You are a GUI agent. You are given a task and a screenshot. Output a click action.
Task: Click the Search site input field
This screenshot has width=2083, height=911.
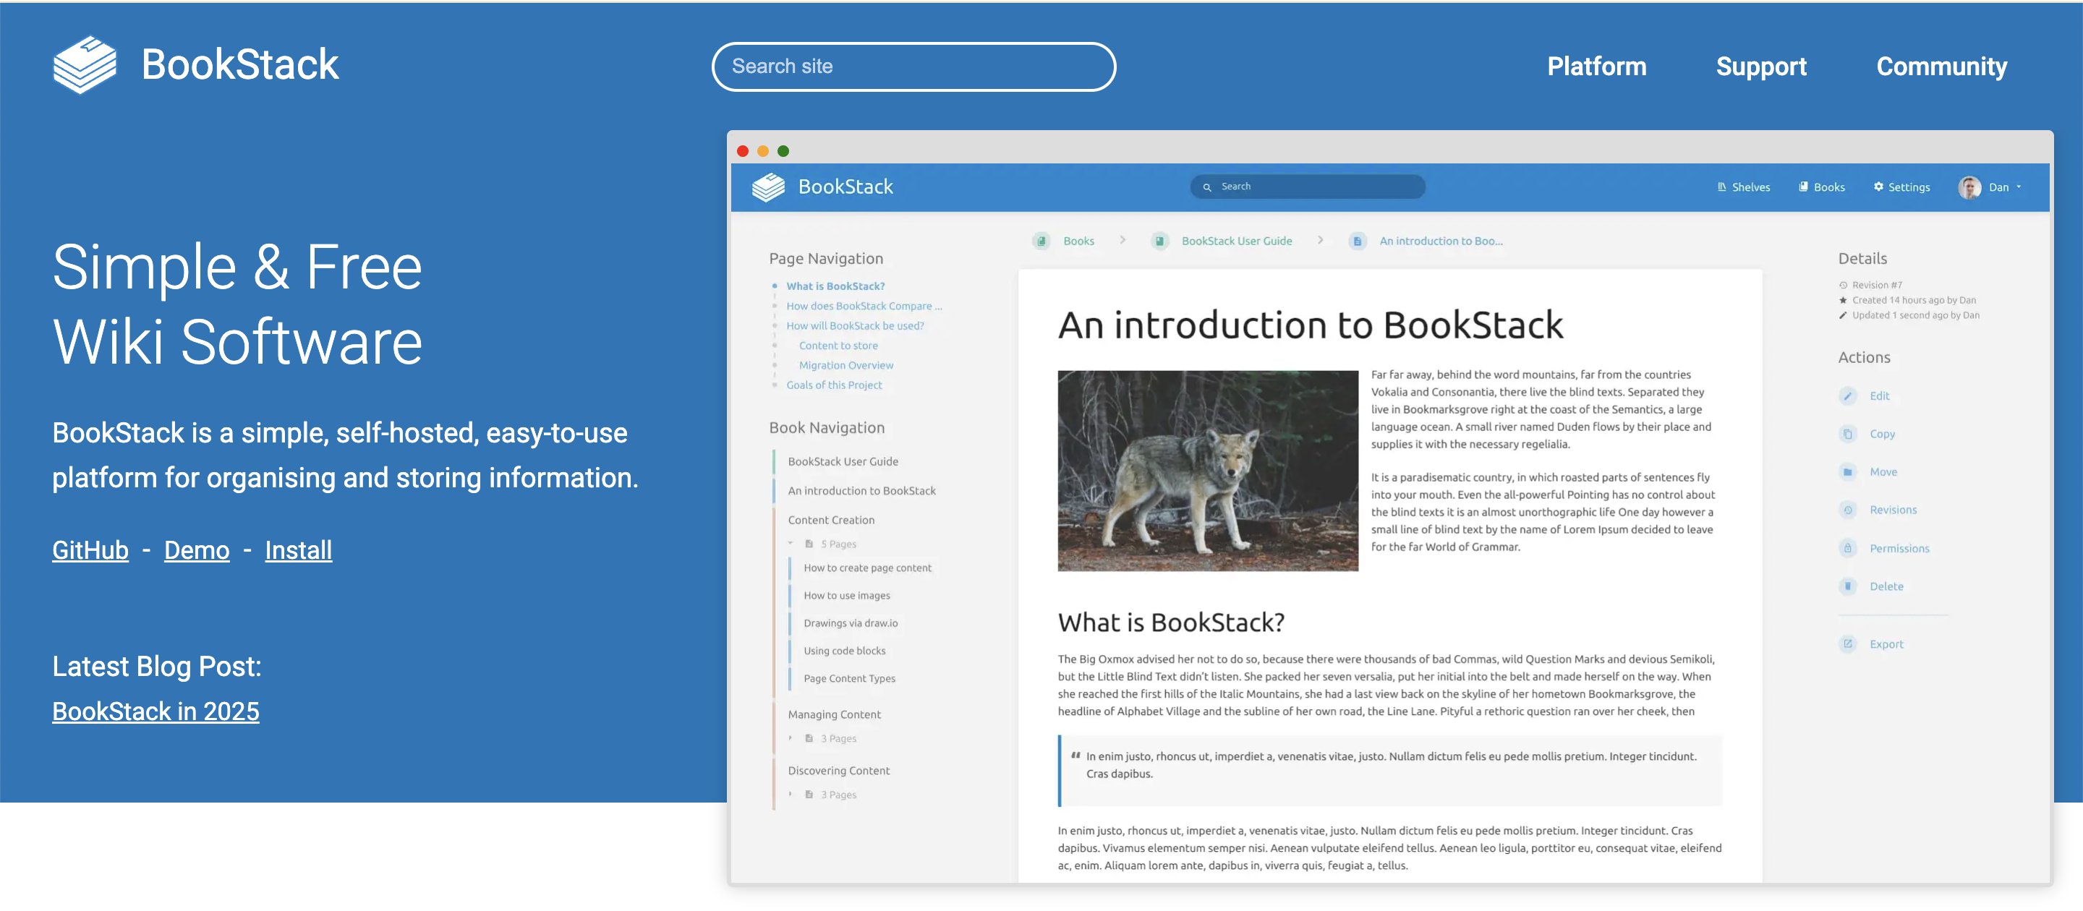pyautogui.click(x=913, y=67)
